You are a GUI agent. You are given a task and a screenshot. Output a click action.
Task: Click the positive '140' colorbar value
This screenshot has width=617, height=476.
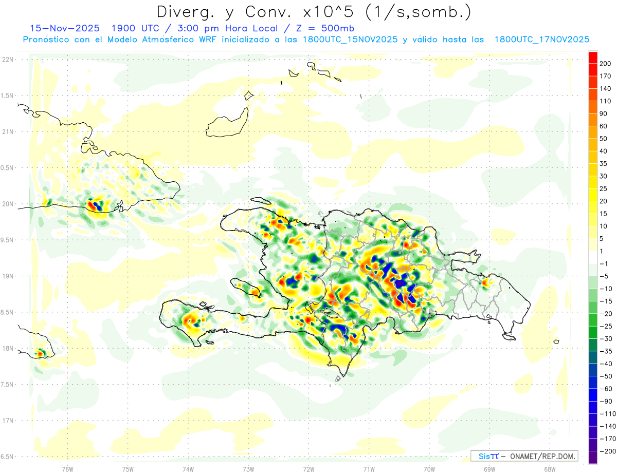[x=606, y=88]
